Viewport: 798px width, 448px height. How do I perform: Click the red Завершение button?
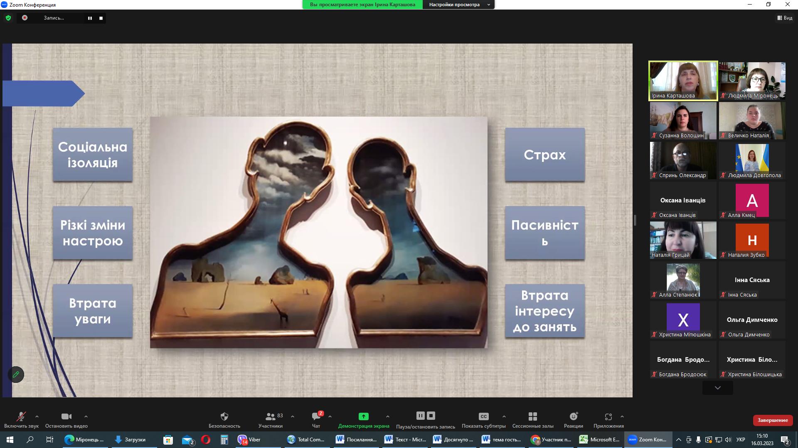(x=772, y=420)
